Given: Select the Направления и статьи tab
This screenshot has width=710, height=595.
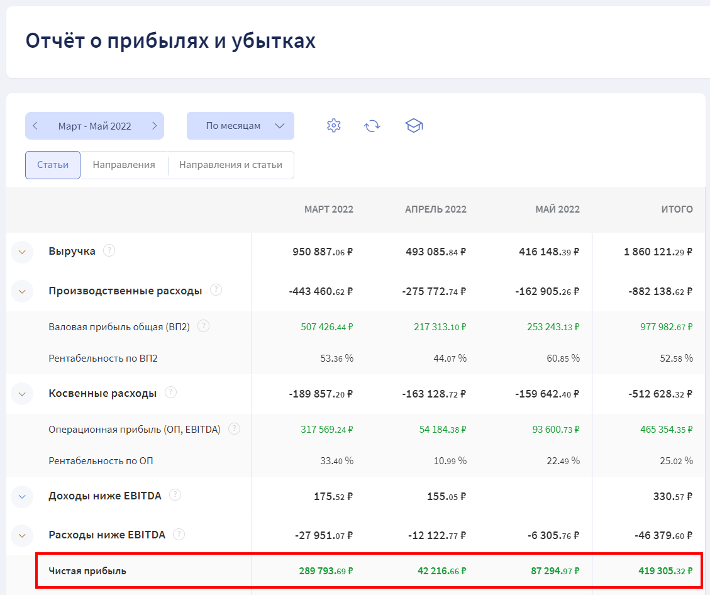Looking at the screenshot, I should (231, 165).
